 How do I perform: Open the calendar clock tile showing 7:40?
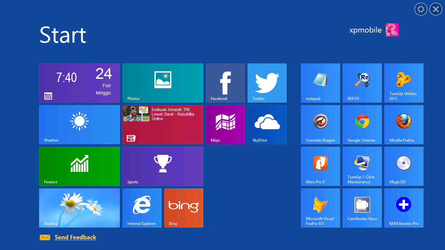(x=79, y=83)
